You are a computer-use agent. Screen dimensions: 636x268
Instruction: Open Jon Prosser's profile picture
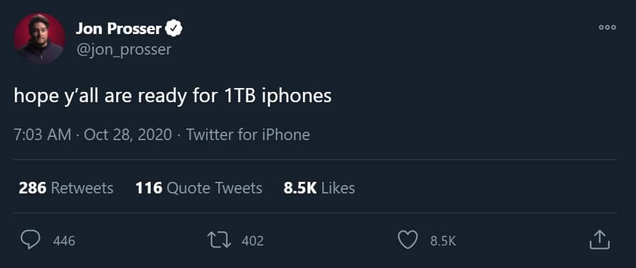click(x=39, y=39)
